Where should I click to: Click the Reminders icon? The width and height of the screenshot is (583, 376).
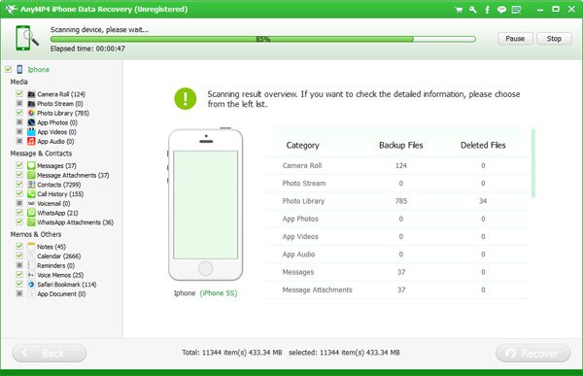coord(32,265)
